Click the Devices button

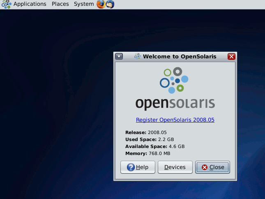click(175, 167)
